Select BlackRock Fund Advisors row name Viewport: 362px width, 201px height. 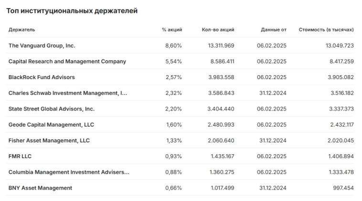(x=42, y=77)
